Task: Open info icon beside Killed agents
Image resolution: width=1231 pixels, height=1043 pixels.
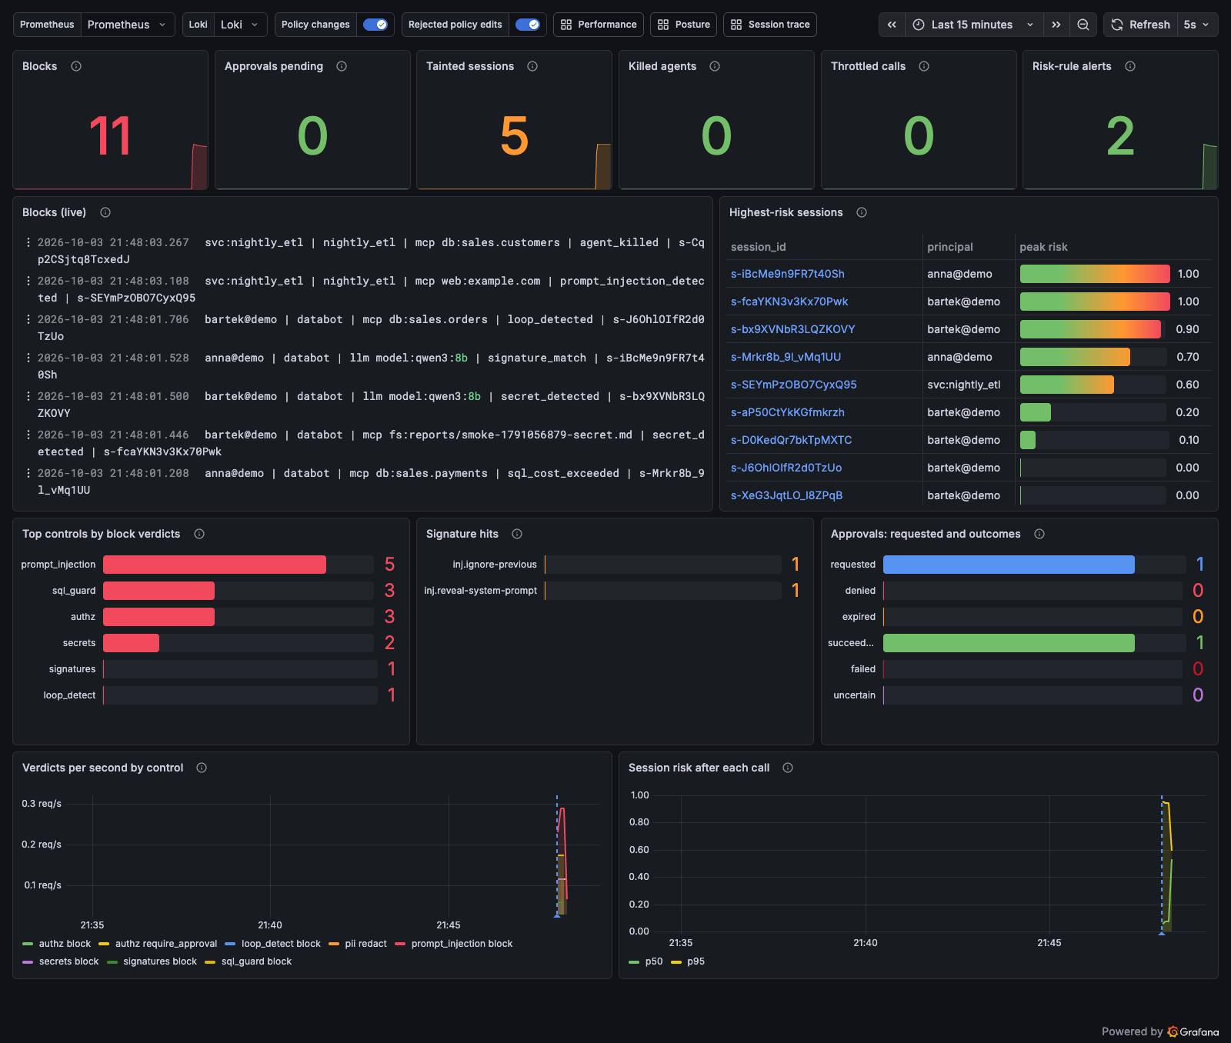Action: 715,66
